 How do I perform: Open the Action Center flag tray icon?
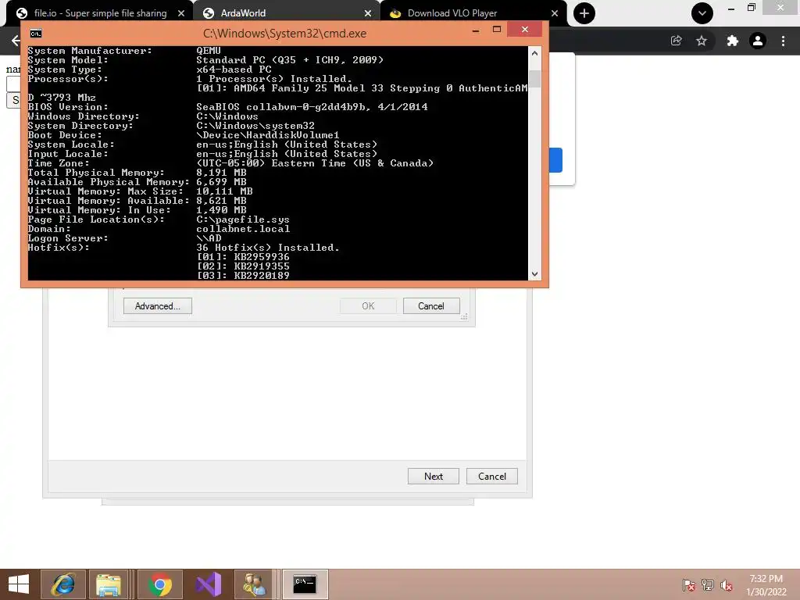[688, 585]
